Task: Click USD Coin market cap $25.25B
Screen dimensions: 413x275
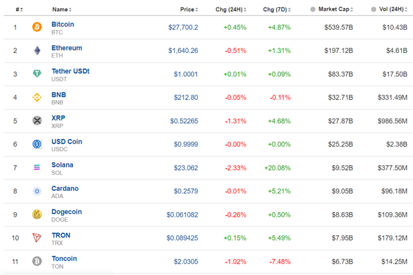Action: (x=340, y=144)
